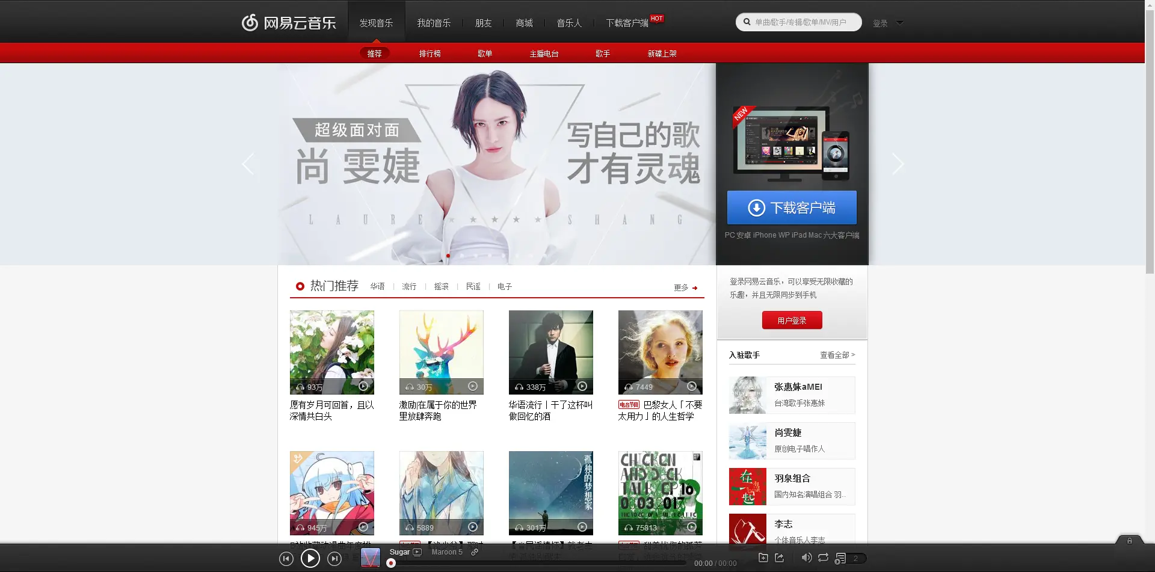
Task: Open the 登录 link
Action: [880, 23]
